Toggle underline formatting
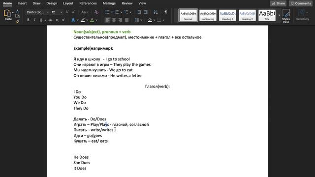 point(41,20)
